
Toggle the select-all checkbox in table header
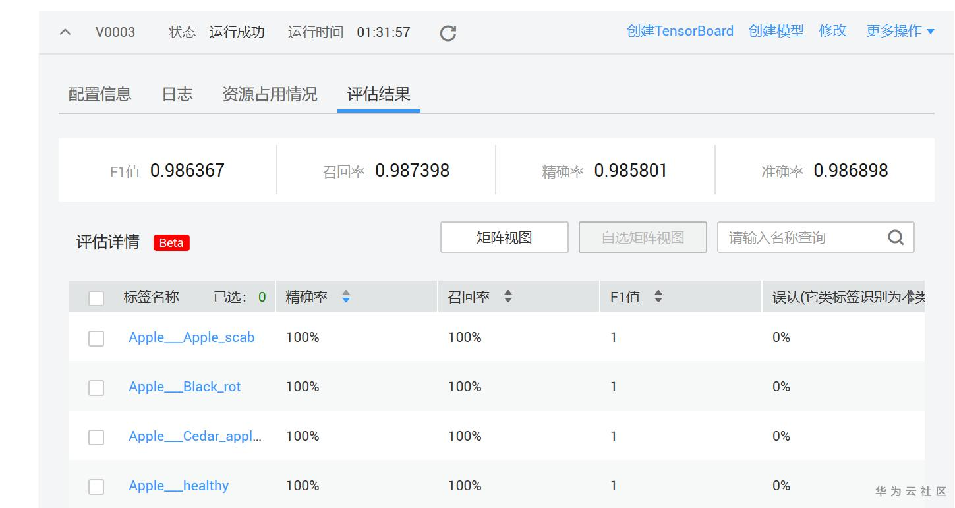96,298
